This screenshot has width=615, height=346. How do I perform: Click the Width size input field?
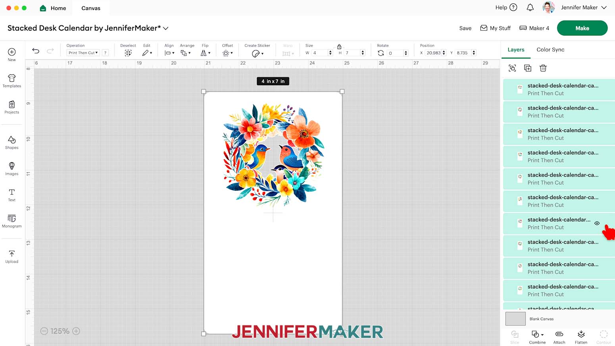[319, 53]
